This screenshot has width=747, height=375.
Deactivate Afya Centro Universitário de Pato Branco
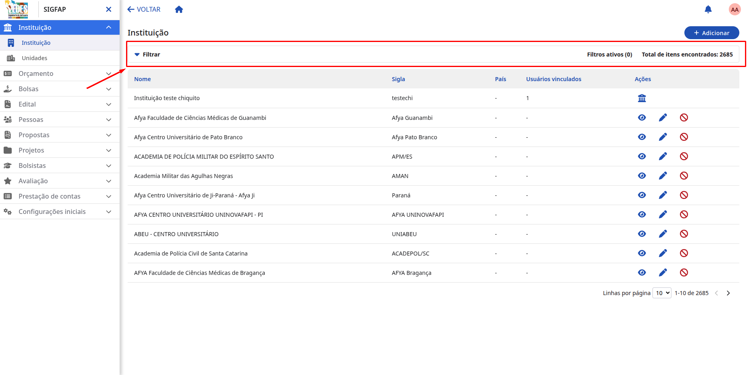pos(684,137)
